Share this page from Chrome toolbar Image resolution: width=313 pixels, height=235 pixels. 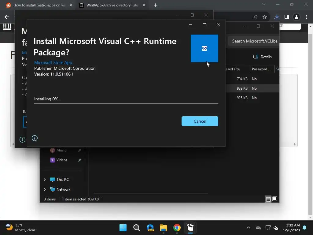pos(255,17)
